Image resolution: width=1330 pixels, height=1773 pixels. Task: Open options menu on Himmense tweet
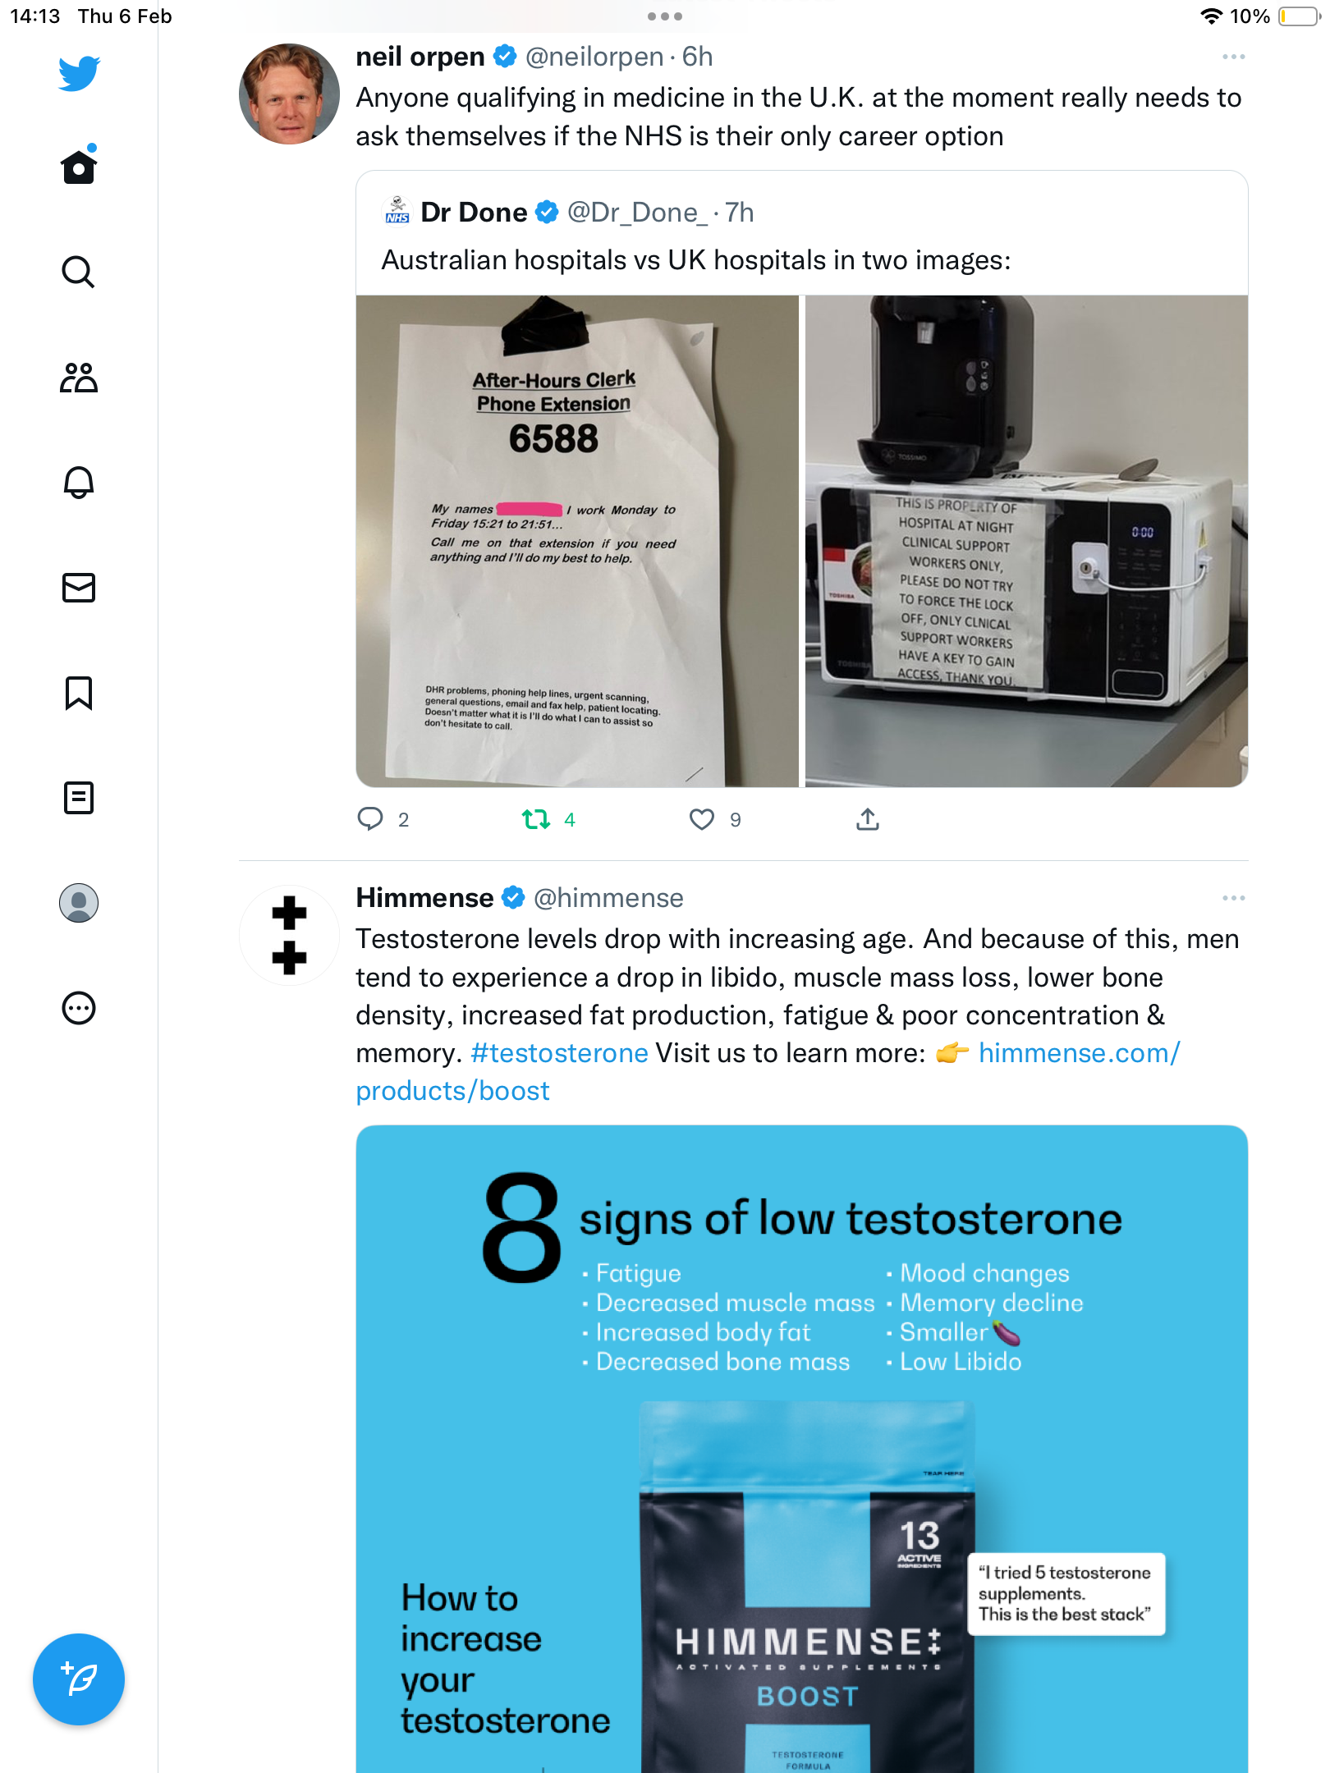coord(1233,898)
